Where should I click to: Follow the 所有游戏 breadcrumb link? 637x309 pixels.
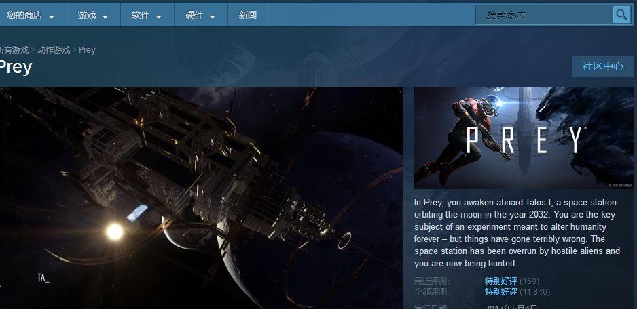point(14,50)
